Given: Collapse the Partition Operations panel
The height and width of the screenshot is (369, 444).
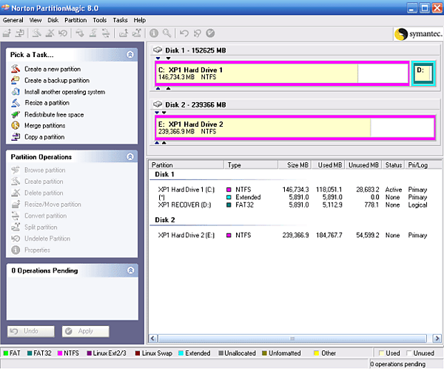Looking at the screenshot, I should tap(130, 157).
